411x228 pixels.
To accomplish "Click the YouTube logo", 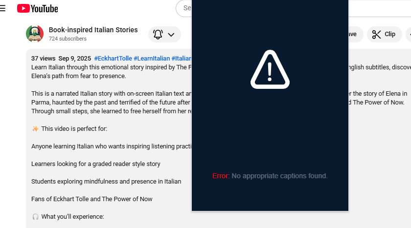I will pos(38,8).
